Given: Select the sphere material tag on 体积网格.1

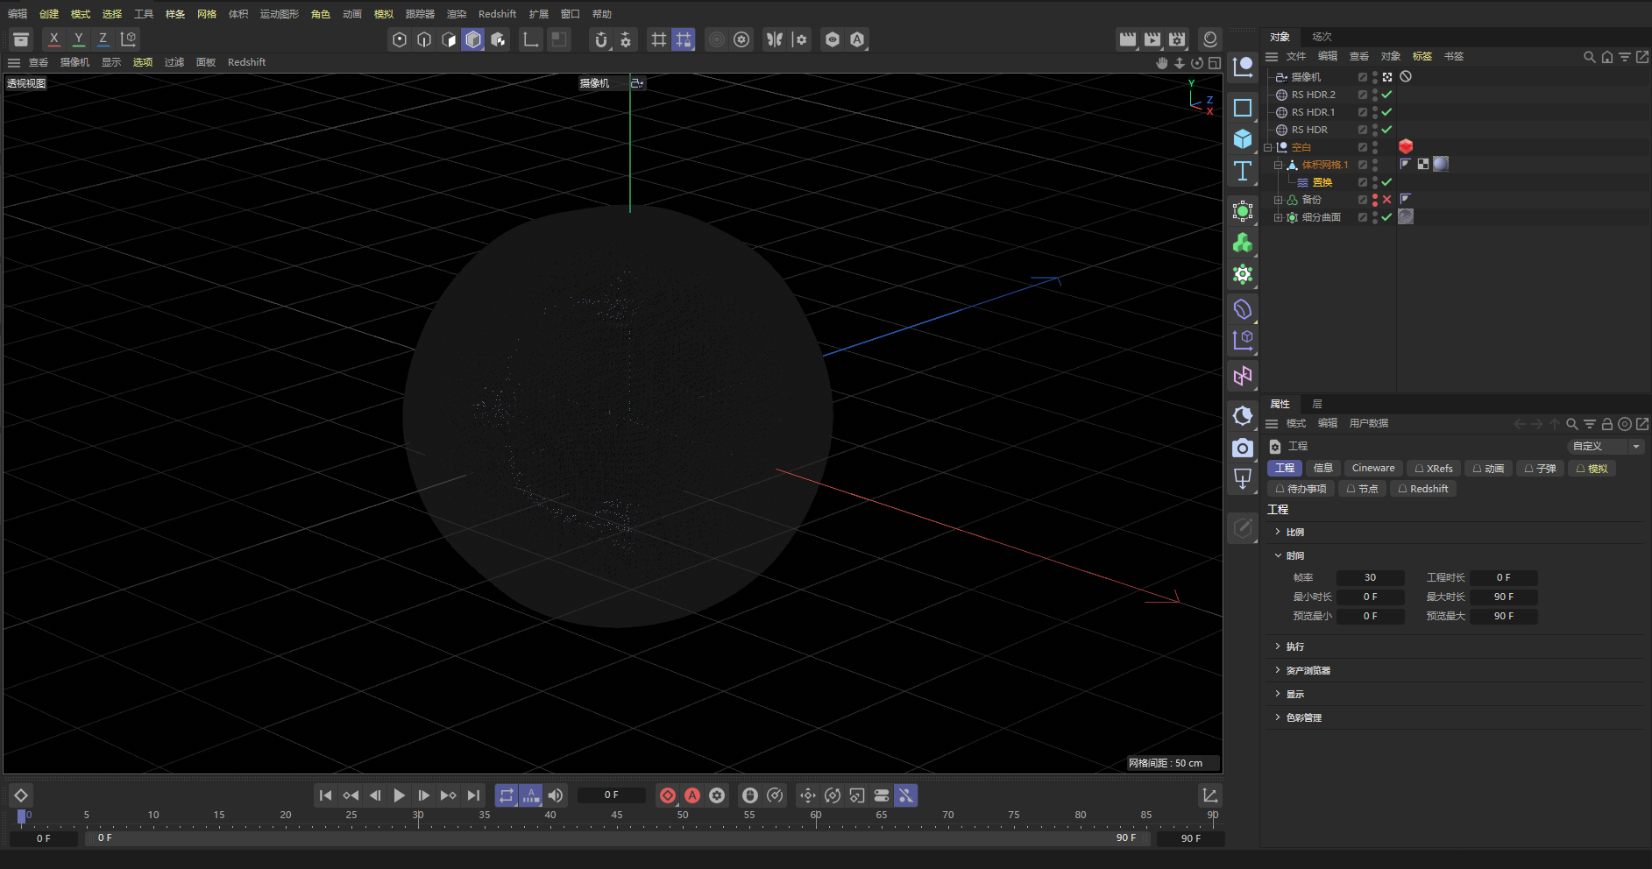Looking at the screenshot, I should pos(1441,164).
